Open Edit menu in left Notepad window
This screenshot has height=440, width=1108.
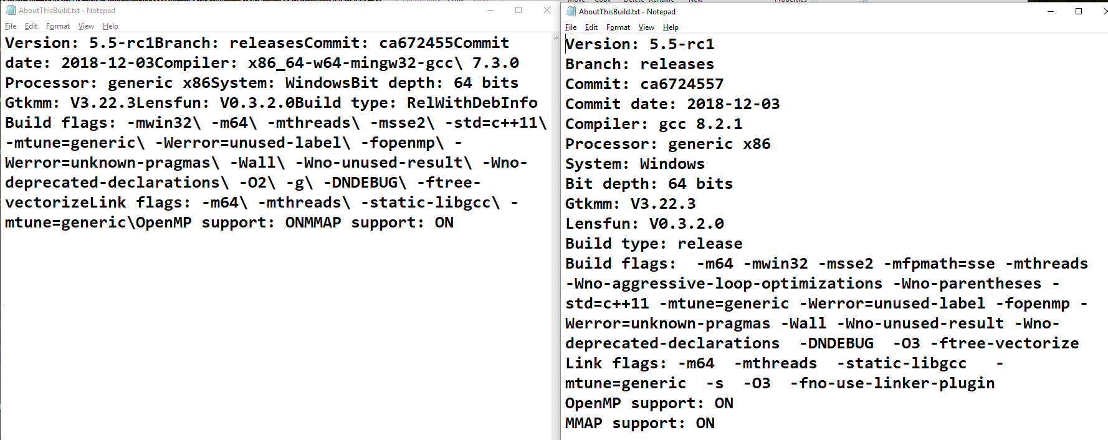coord(31,26)
